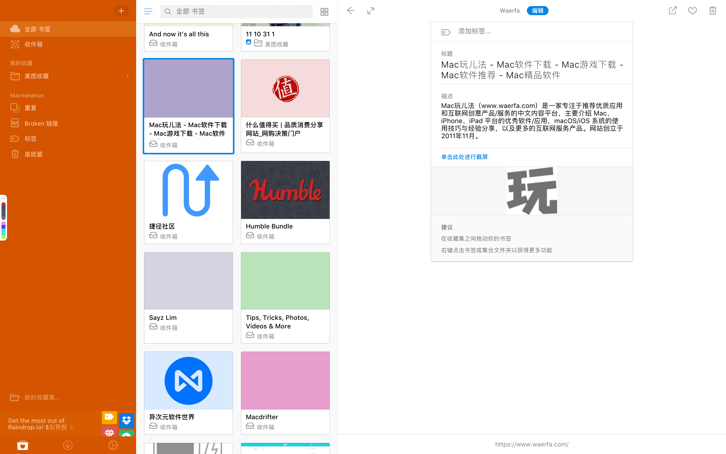Screen dimensions: 726x454
Task: Select the Tips, Tricks, Photos bookmark card
Action: click(285, 298)
